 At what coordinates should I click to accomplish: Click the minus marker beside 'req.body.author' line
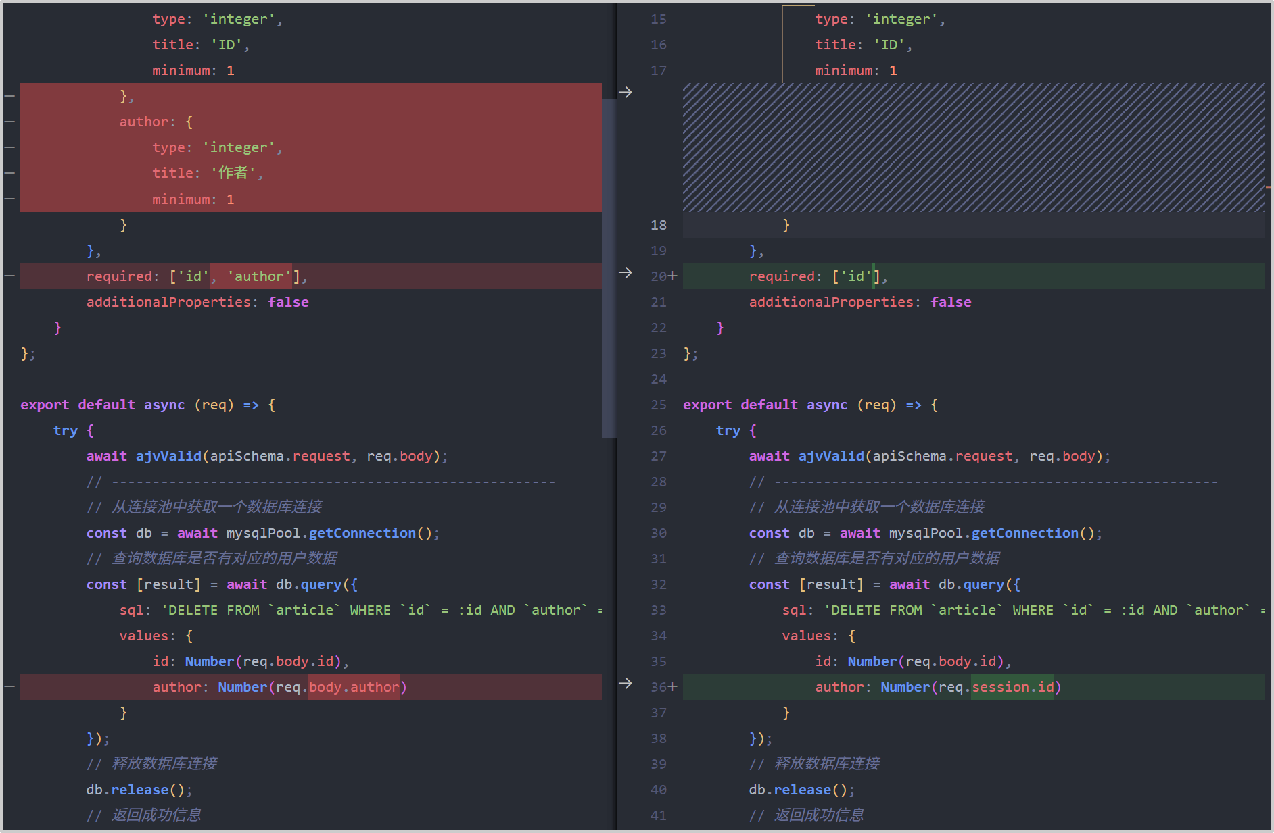tap(9, 686)
